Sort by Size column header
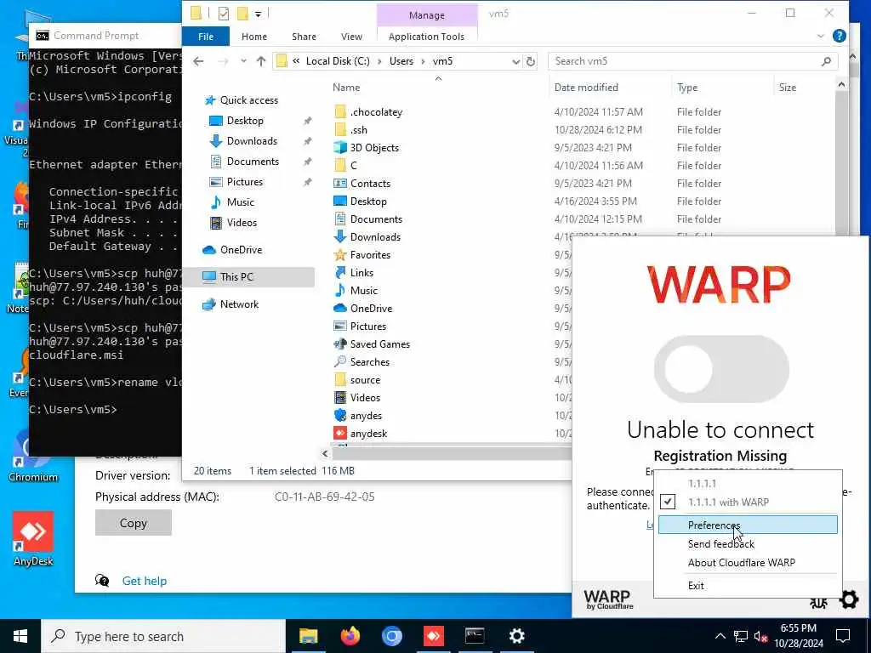The image size is (871, 653). (787, 88)
